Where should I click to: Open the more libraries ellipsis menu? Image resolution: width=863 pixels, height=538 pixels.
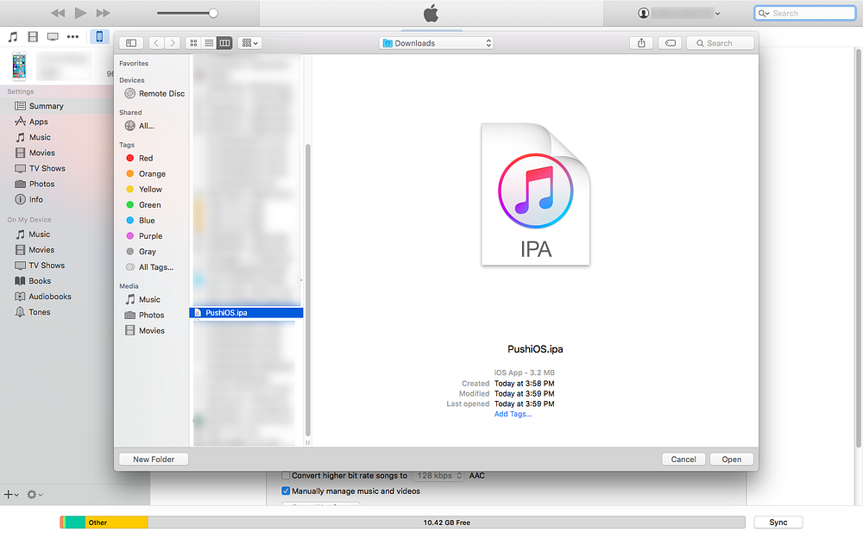tap(72, 37)
